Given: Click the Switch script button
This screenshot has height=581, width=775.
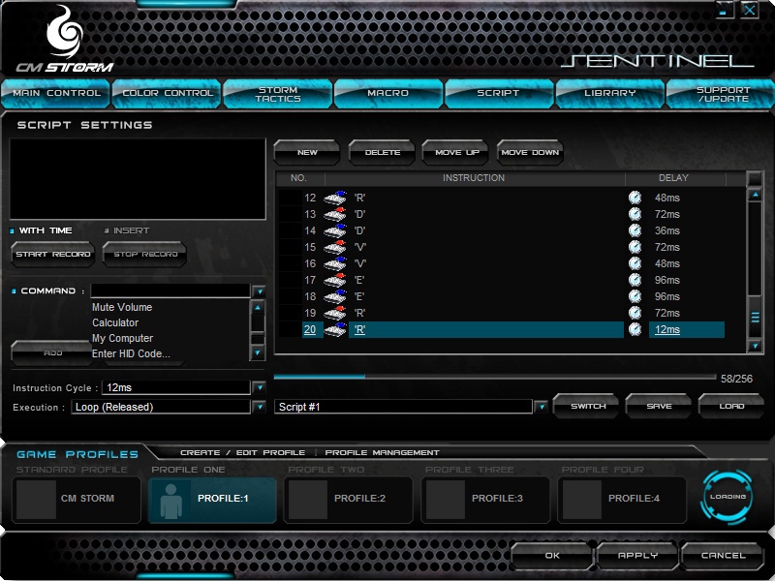Looking at the screenshot, I should (587, 406).
